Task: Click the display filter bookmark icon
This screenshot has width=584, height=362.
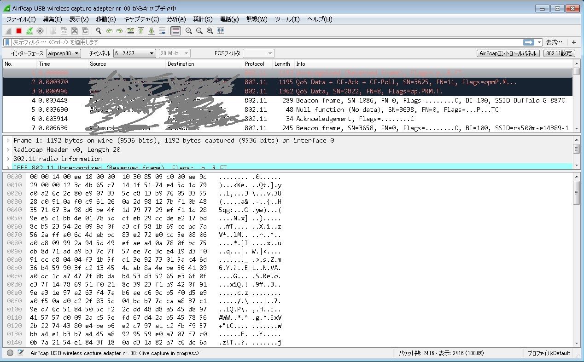Action: (x=7, y=42)
